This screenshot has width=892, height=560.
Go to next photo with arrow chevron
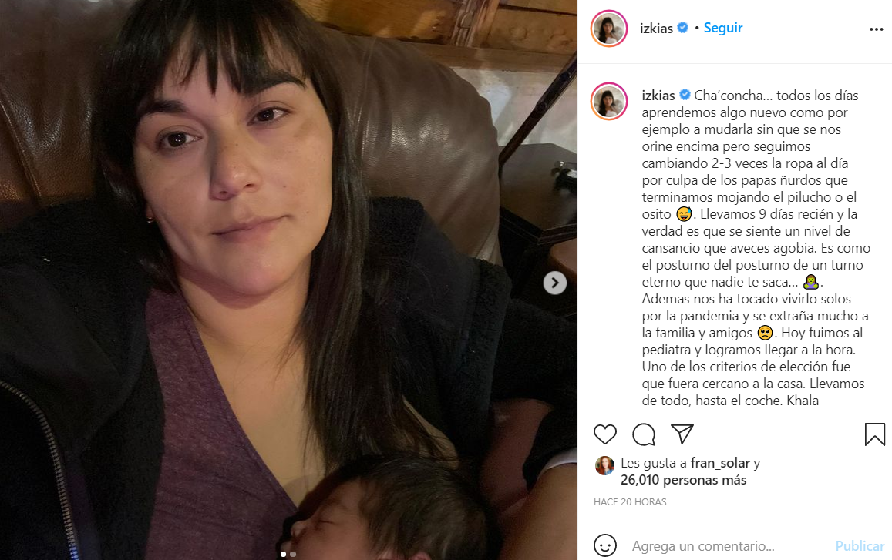pyautogui.click(x=554, y=283)
